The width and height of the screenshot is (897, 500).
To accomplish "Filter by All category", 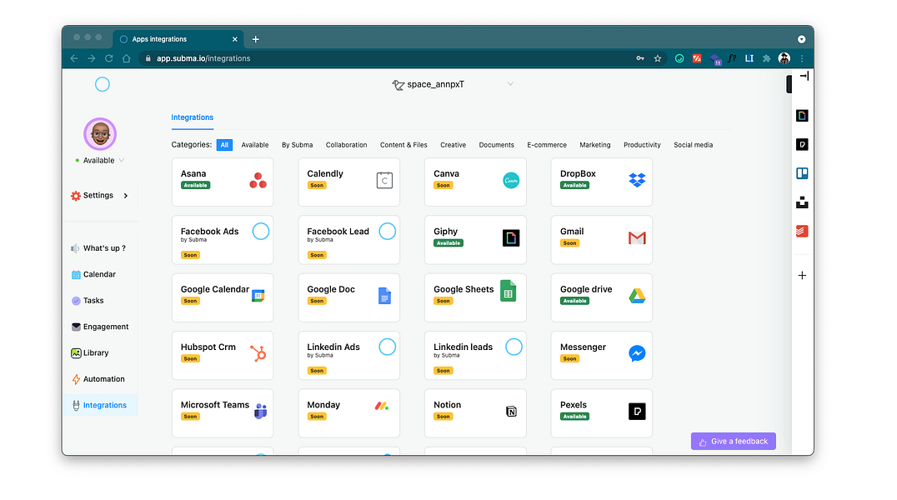I will tap(224, 145).
